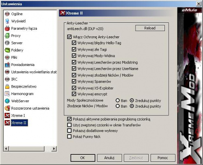
Task: Uncheck Wykrywaj błędny Hello-Tag
Action: click(x=74, y=43)
